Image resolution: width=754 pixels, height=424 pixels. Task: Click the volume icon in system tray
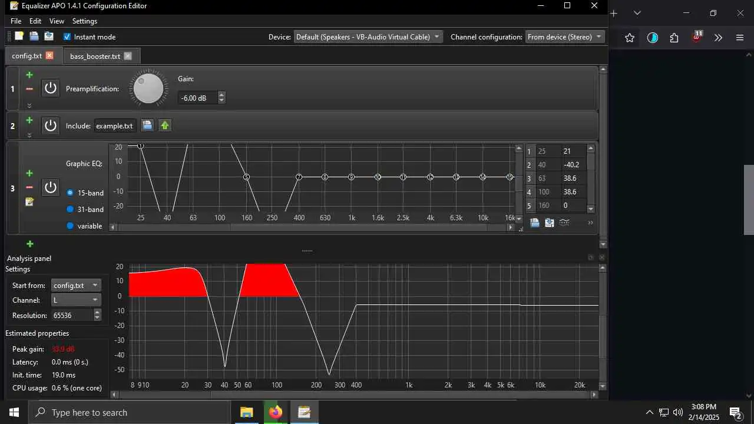[678, 412]
